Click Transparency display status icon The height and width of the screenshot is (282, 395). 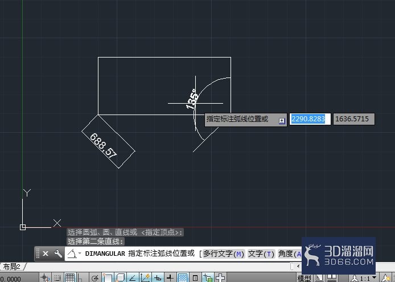point(183,277)
